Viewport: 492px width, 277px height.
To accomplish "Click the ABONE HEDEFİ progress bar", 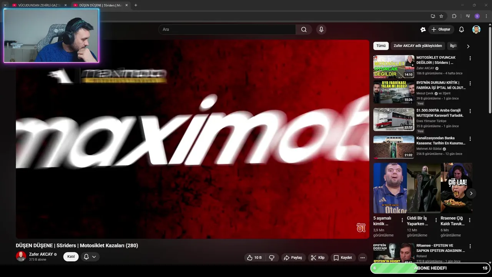I will (430, 268).
